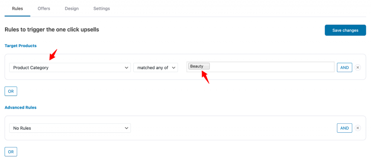Image resolution: width=371 pixels, height=162 pixels.
Task: Select the Beauty category tag
Action: tap(199, 66)
